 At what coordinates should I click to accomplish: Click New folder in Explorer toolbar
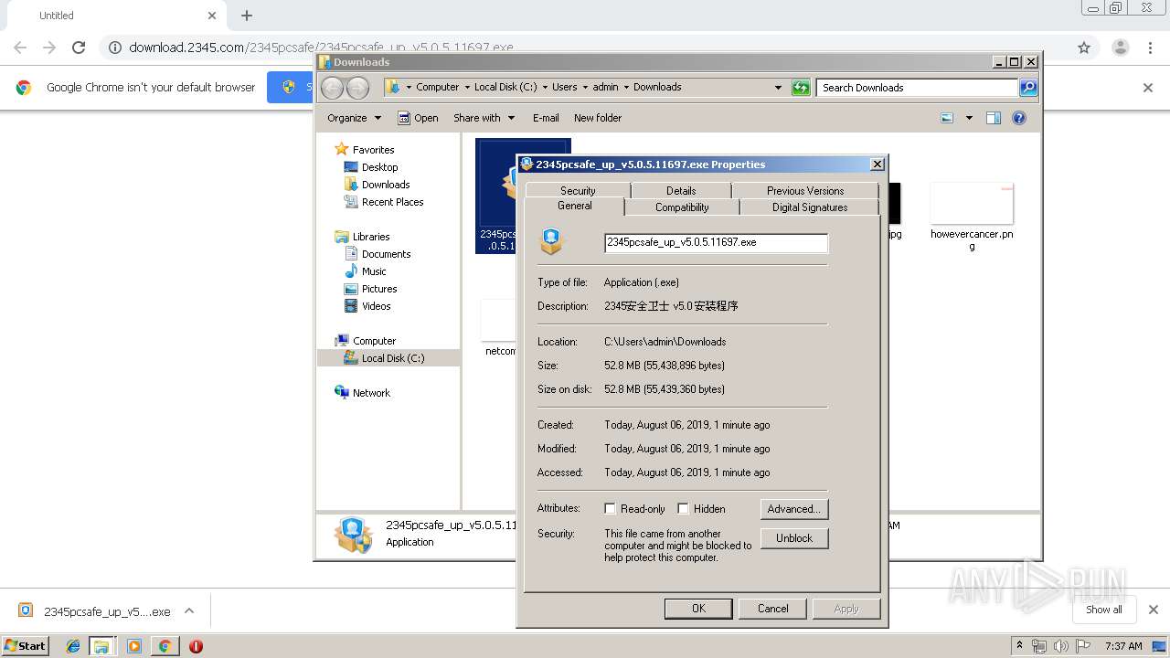pos(598,118)
